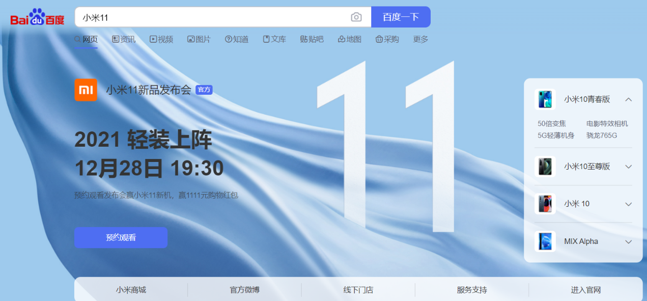Click the 50倍变焦 feature text

(x=551, y=124)
